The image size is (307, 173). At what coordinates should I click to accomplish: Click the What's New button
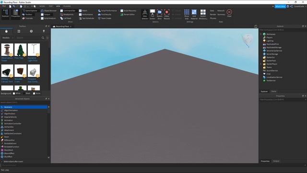(x=280, y=6)
